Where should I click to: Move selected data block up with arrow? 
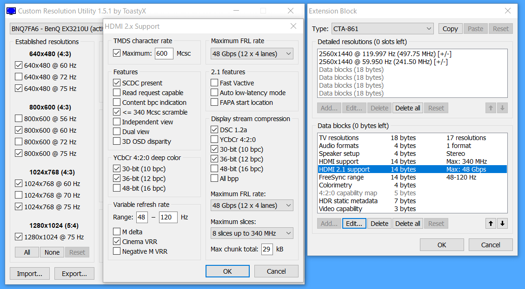(491, 224)
